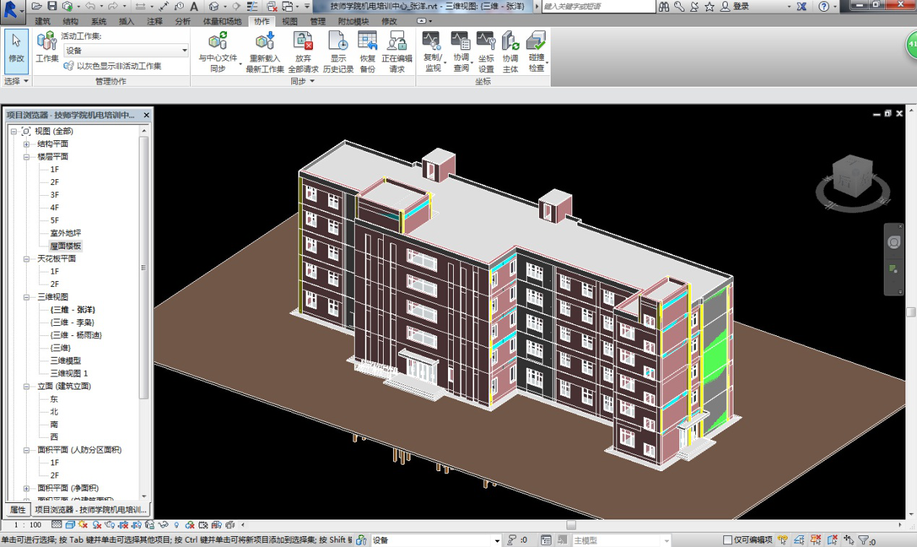The width and height of the screenshot is (917, 547).
Task: Click the 放弃全部请求 icon
Action: (303, 42)
